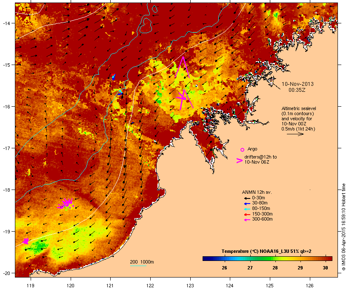Click the date text 10-Nov-2013
Viewport: 349px width, 289px height.
[298, 84]
